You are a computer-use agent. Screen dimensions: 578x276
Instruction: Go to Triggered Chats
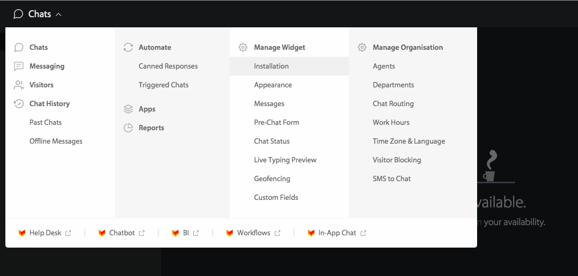click(163, 85)
